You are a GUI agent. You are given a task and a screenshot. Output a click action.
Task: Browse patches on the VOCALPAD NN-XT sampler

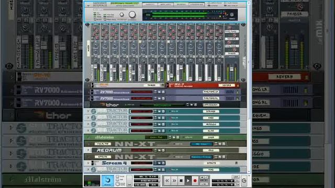pyautogui.click(x=220, y=144)
